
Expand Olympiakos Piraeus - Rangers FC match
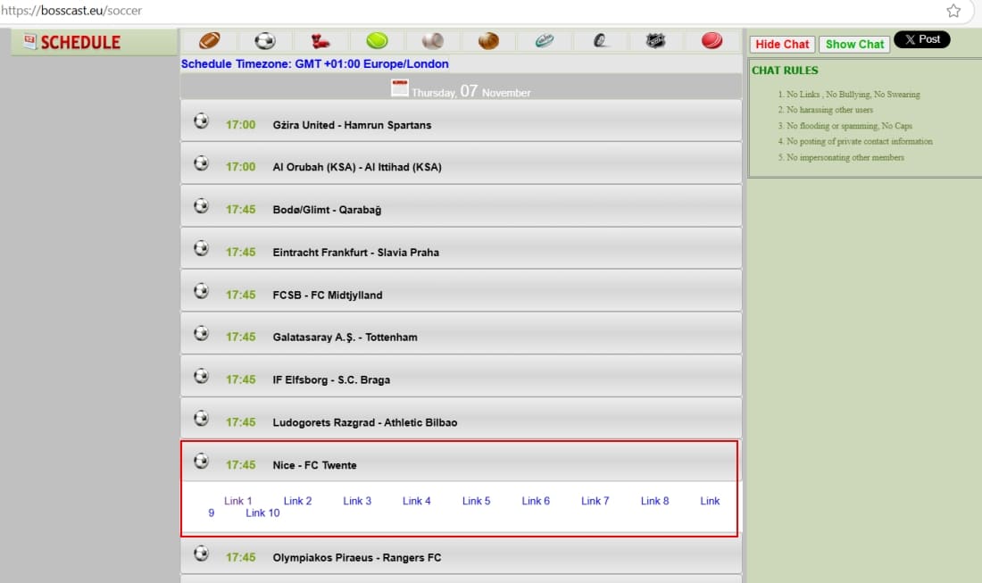[x=461, y=554]
